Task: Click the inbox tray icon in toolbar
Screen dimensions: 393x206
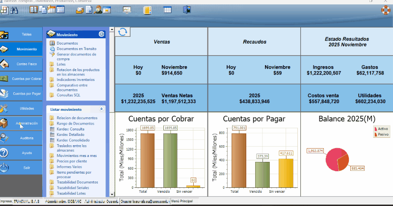Action: (x=80, y=9)
